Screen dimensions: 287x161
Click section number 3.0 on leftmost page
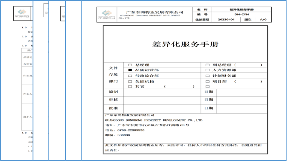24,46
